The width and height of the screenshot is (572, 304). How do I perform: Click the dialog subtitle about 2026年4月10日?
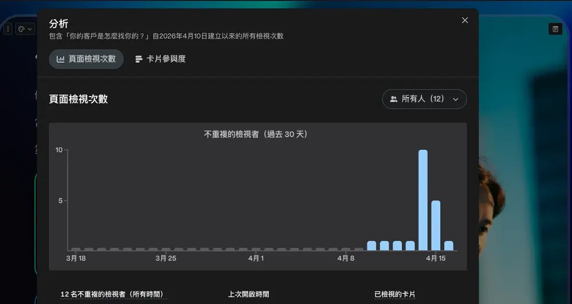[x=166, y=36]
